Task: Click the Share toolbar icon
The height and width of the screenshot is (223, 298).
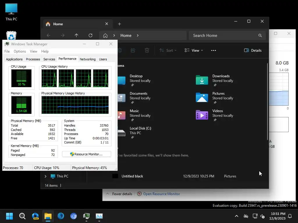Action: [133, 50]
